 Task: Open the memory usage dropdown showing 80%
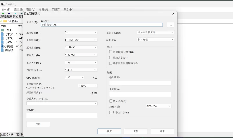tap(88, 86)
